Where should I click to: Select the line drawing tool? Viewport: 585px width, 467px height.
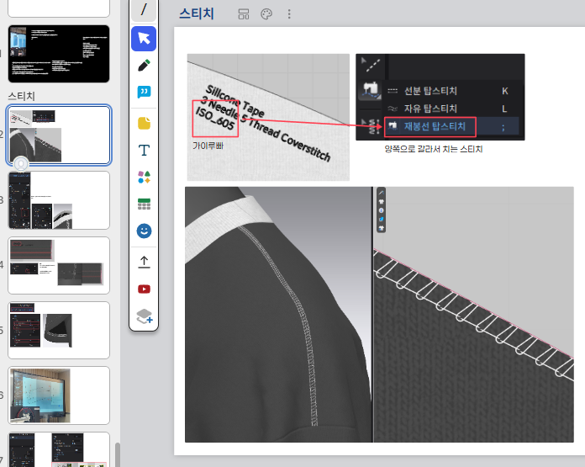(144, 10)
